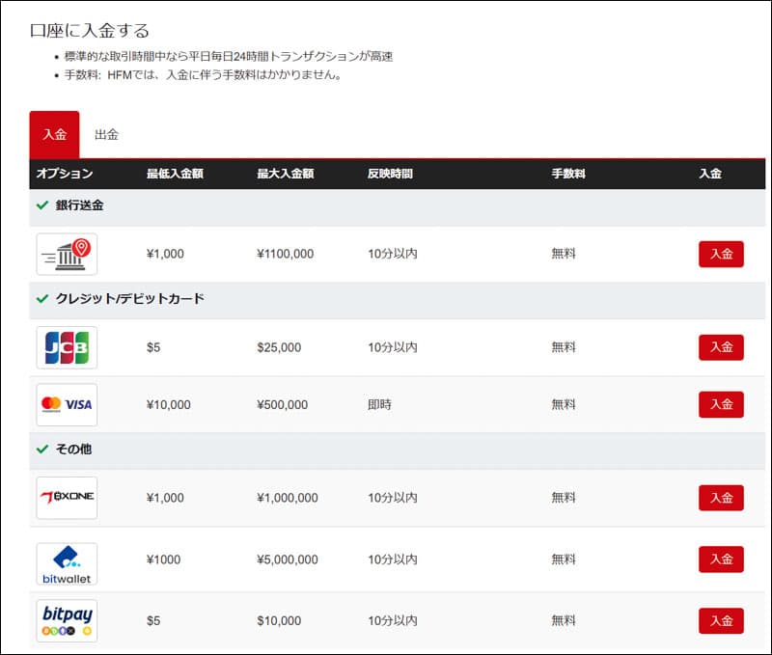Screen dimensions: 772x655
Task: Choose the bitpay logo
Action: pyautogui.click(x=67, y=620)
